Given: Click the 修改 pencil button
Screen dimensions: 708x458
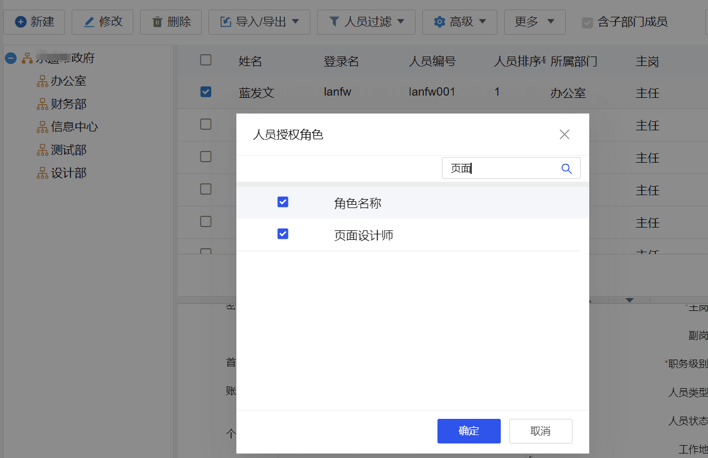Looking at the screenshot, I should 103,22.
